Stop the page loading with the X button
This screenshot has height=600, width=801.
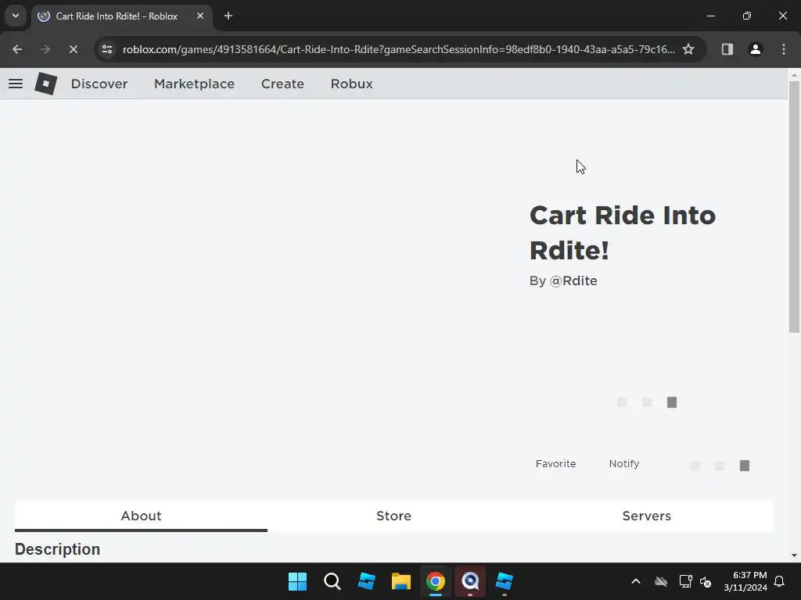coord(73,49)
